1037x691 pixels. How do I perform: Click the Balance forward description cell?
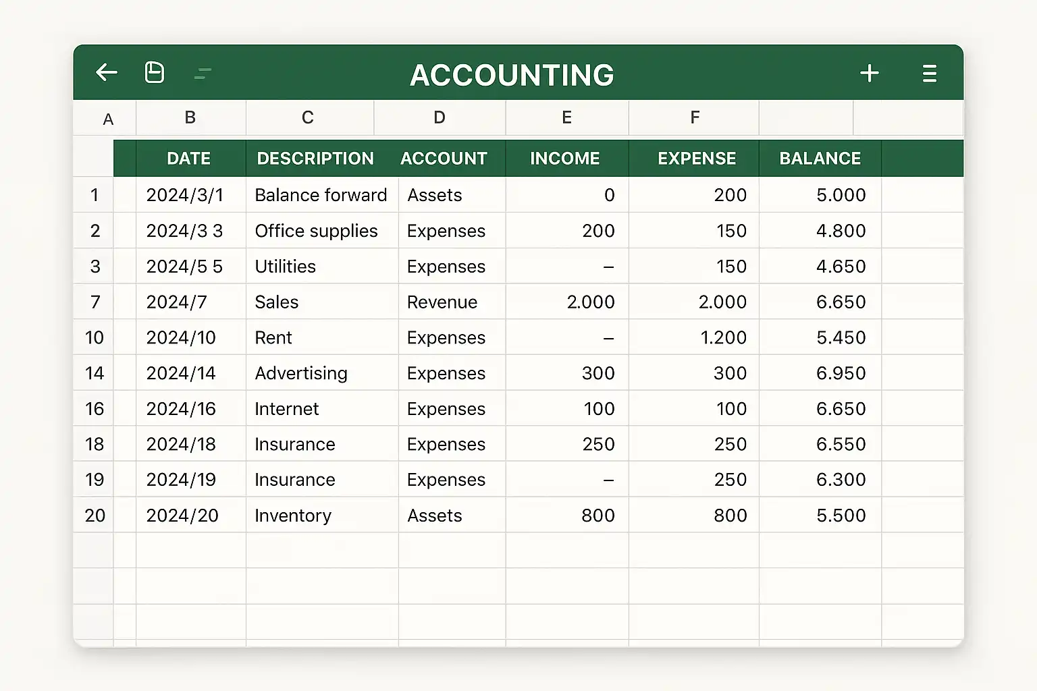[x=322, y=195]
